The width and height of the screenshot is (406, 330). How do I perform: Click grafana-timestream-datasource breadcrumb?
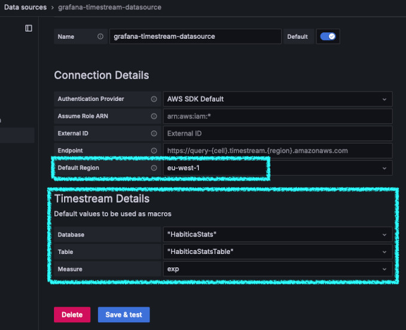[109, 7]
